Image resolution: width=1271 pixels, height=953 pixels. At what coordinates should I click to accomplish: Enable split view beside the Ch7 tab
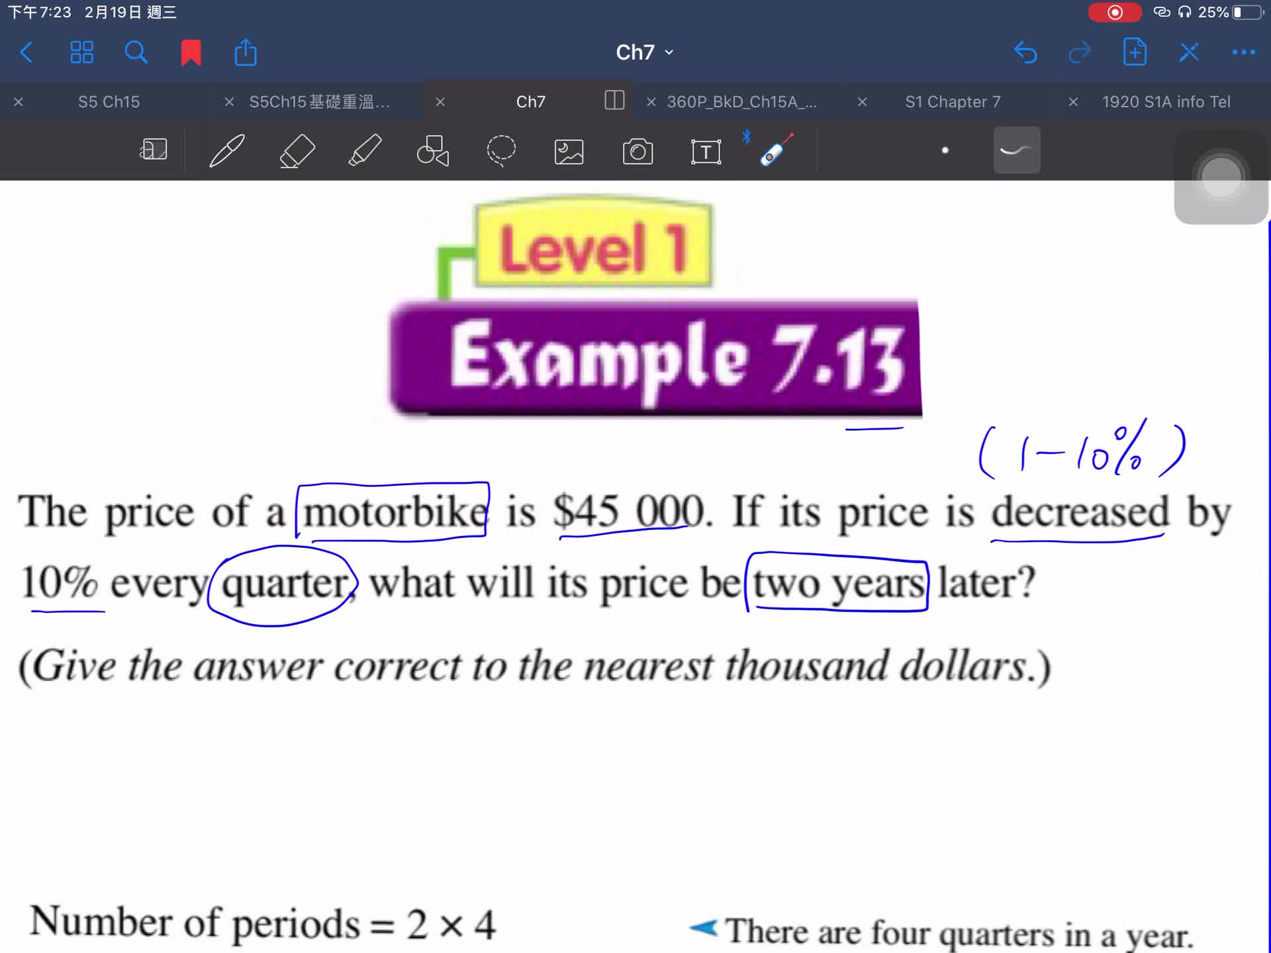(x=614, y=101)
